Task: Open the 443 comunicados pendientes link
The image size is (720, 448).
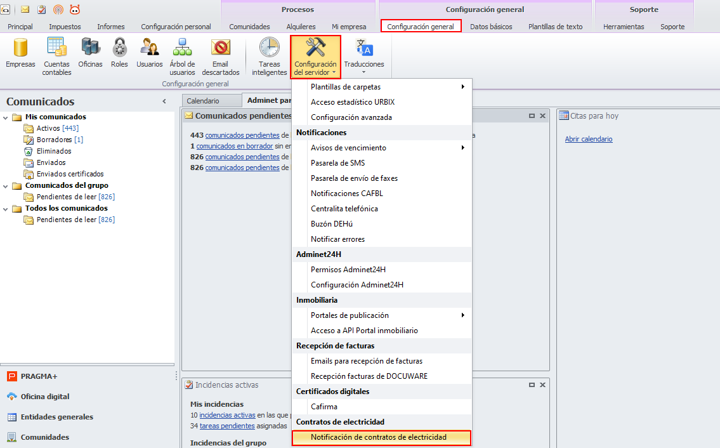Action: pyautogui.click(x=242, y=135)
